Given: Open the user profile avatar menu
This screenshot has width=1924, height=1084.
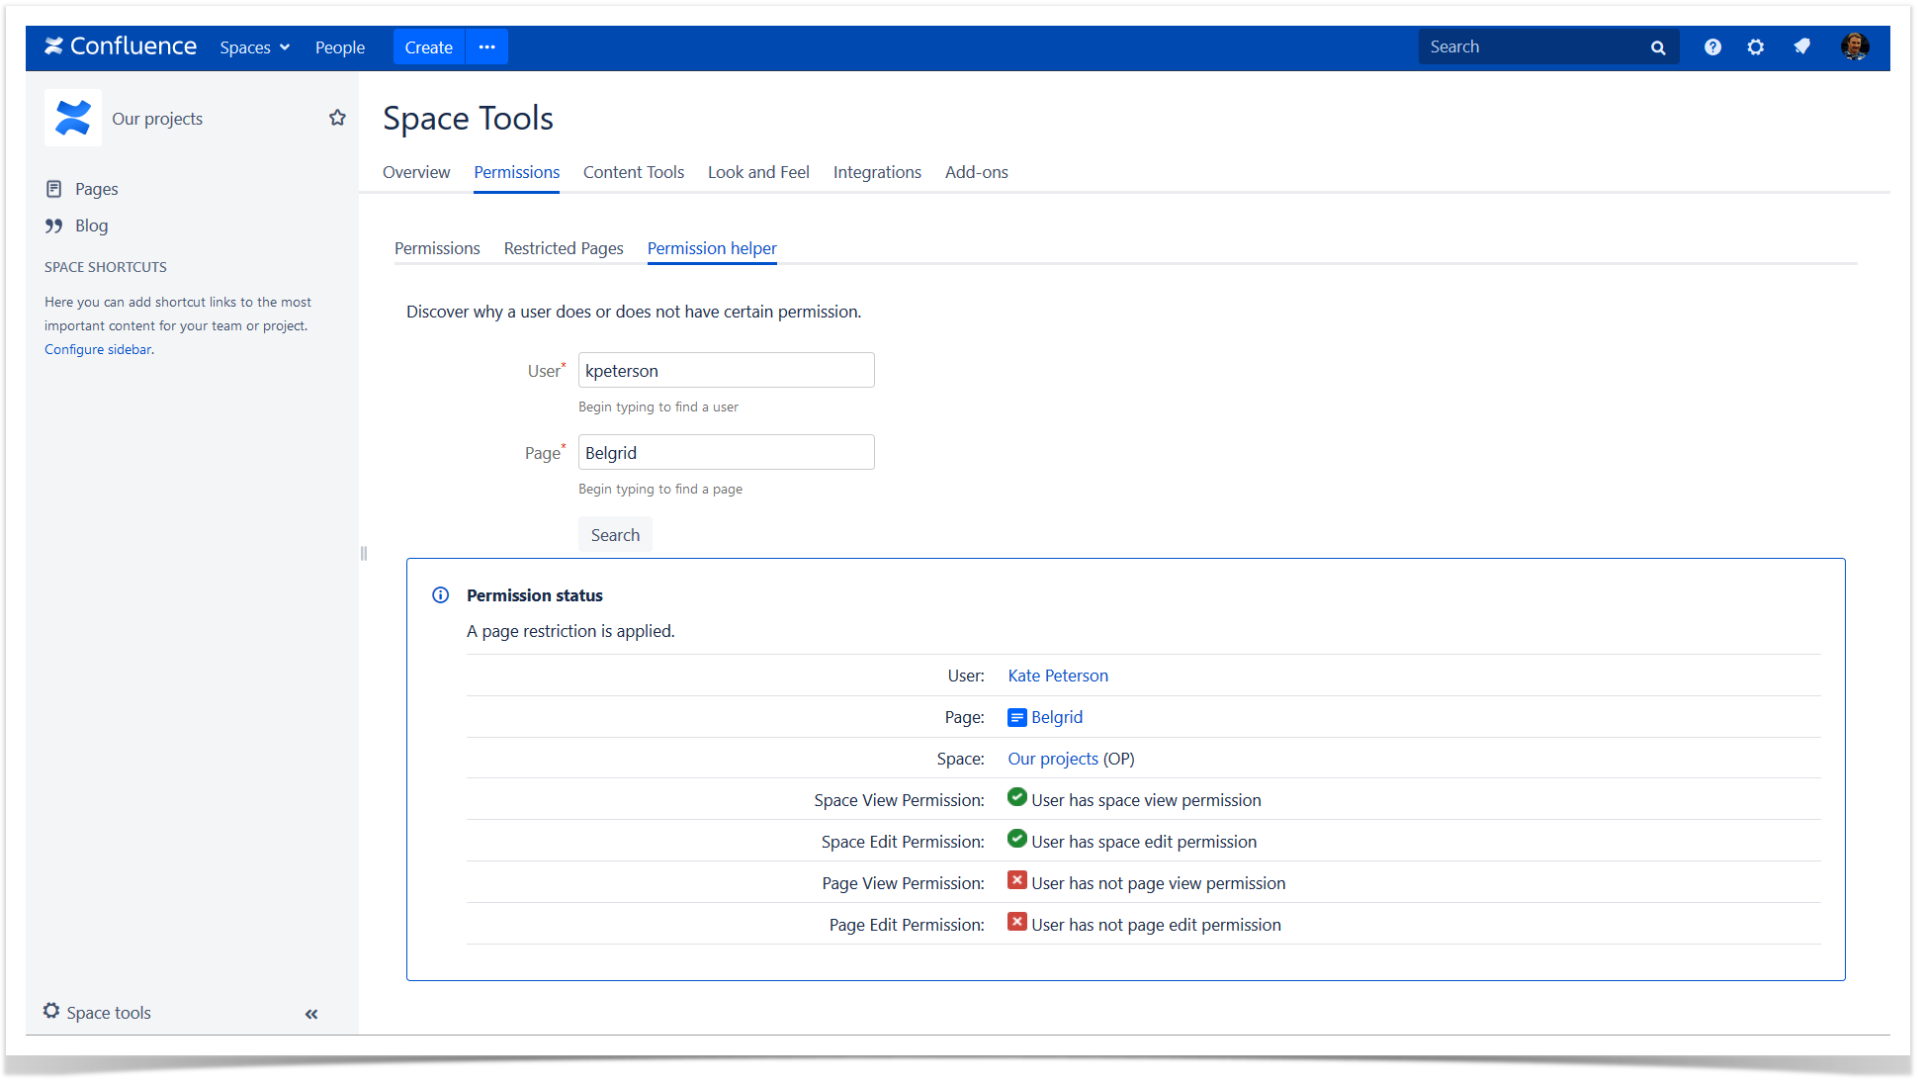Looking at the screenshot, I should [1855, 46].
